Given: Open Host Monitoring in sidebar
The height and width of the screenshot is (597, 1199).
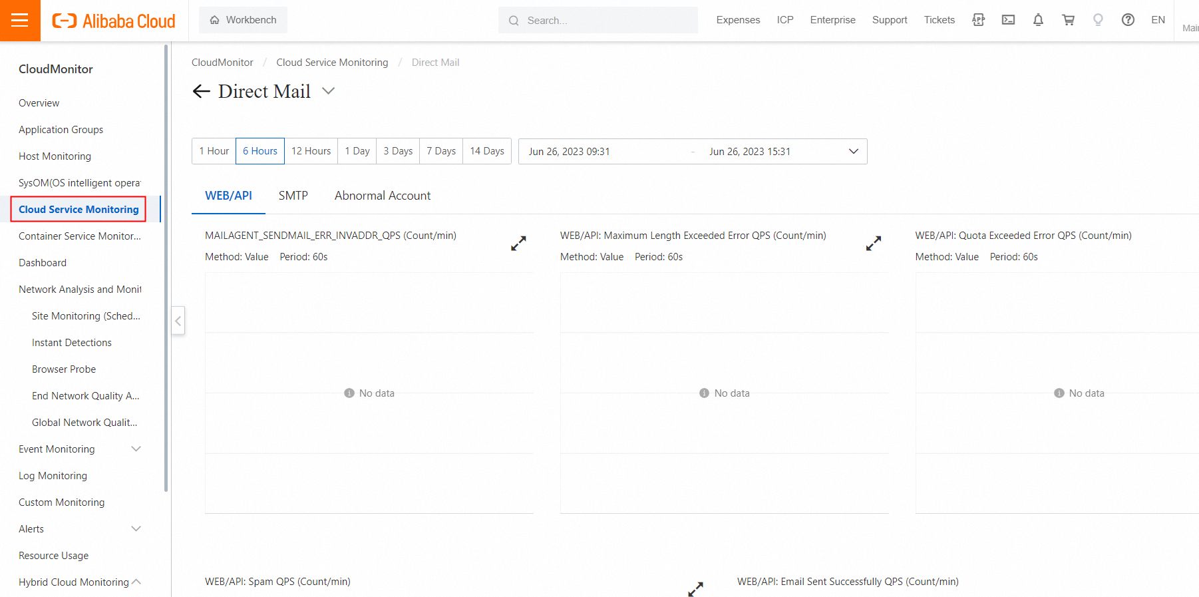Looking at the screenshot, I should 55,156.
